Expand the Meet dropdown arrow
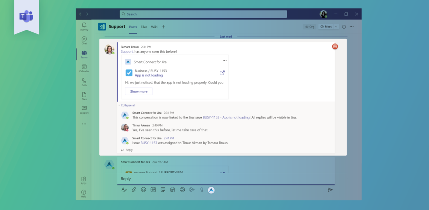 [336, 27]
